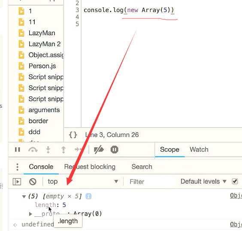Click the file icon beside border snippet

21,121
